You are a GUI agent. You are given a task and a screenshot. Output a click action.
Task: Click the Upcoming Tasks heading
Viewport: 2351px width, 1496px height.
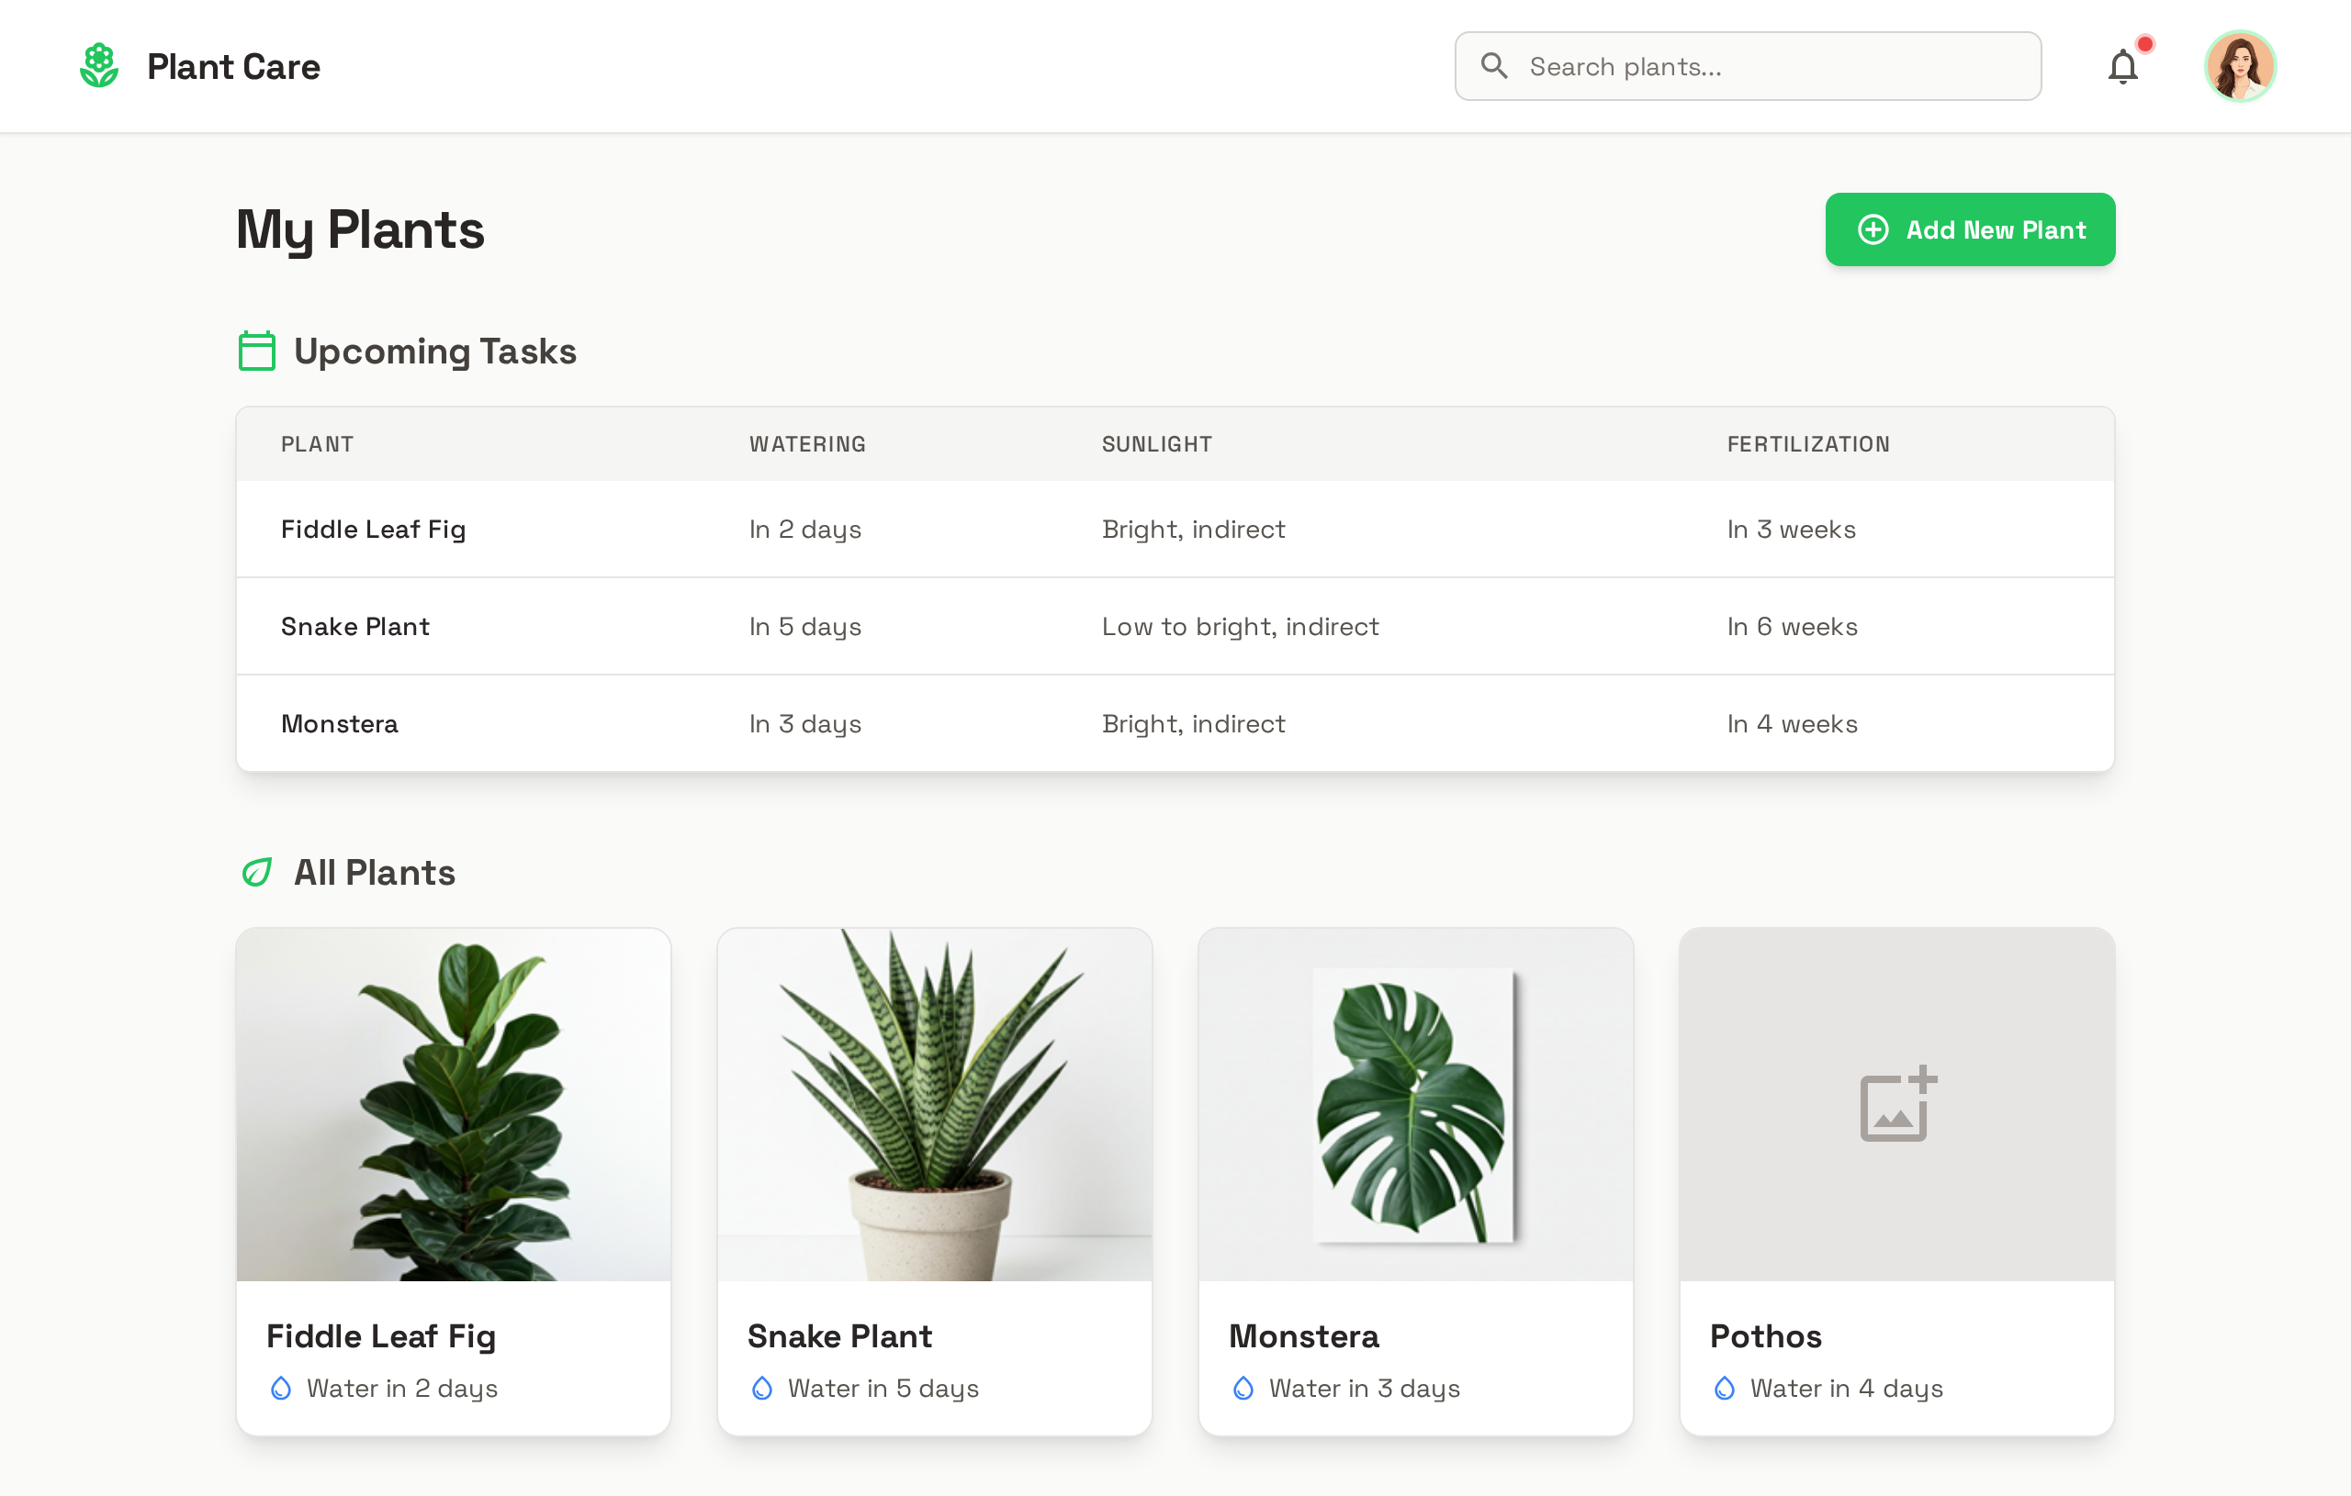(435, 352)
